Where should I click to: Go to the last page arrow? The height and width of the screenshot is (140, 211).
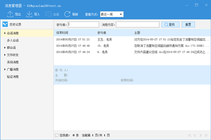(206, 135)
